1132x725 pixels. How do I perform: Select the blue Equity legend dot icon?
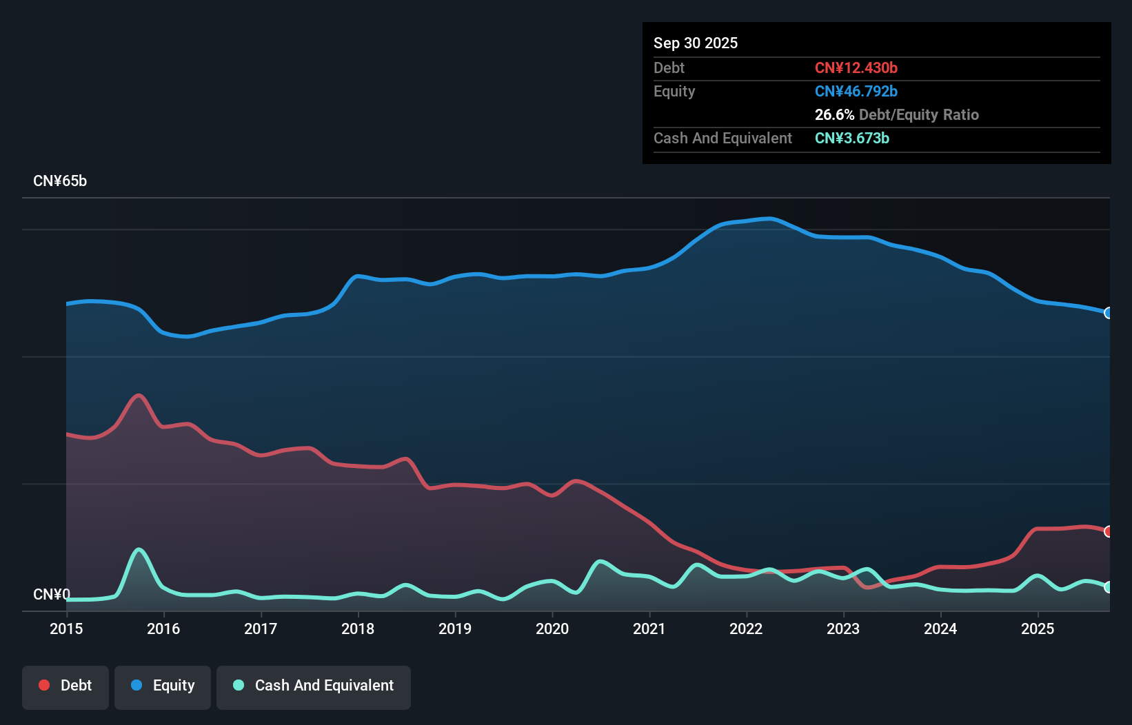[137, 685]
